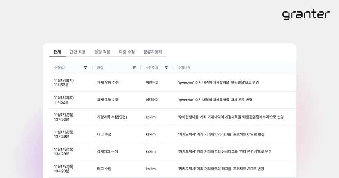Click the 수정내역 column header
This screenshot has width=339, height=178.
click(x=184, y=68)
